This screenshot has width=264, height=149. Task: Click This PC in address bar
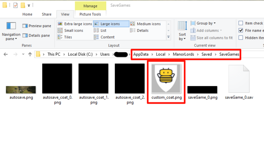coord(54,55)
